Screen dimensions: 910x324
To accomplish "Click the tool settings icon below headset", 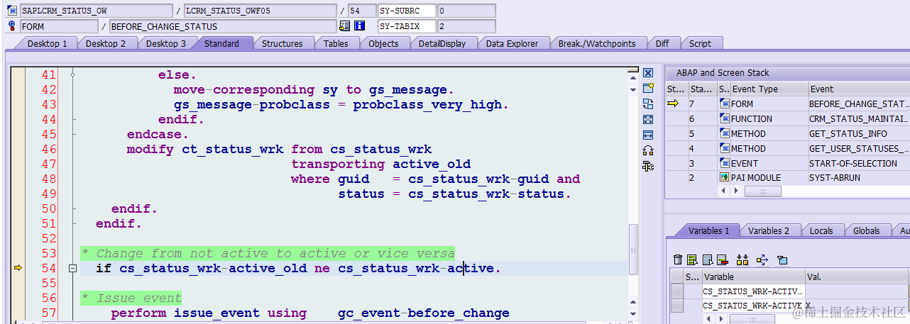I will [647, 166].
